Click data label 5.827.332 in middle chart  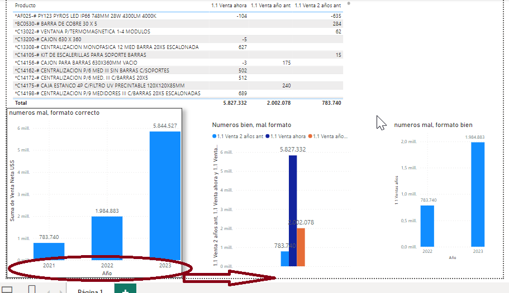point(293,149)
